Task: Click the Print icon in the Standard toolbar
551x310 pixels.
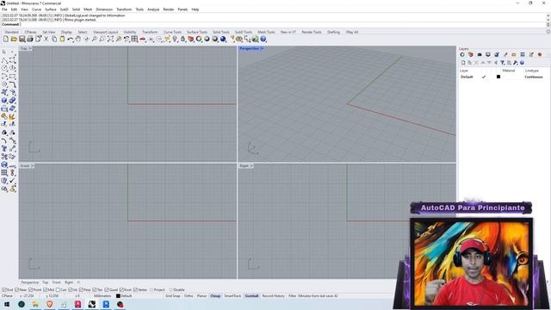Action: point(30,39)
